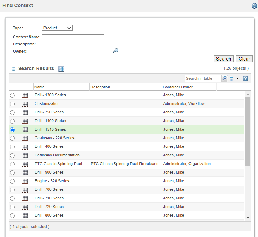Click product icon next to Chainsaw Documentation

(25, 155)
